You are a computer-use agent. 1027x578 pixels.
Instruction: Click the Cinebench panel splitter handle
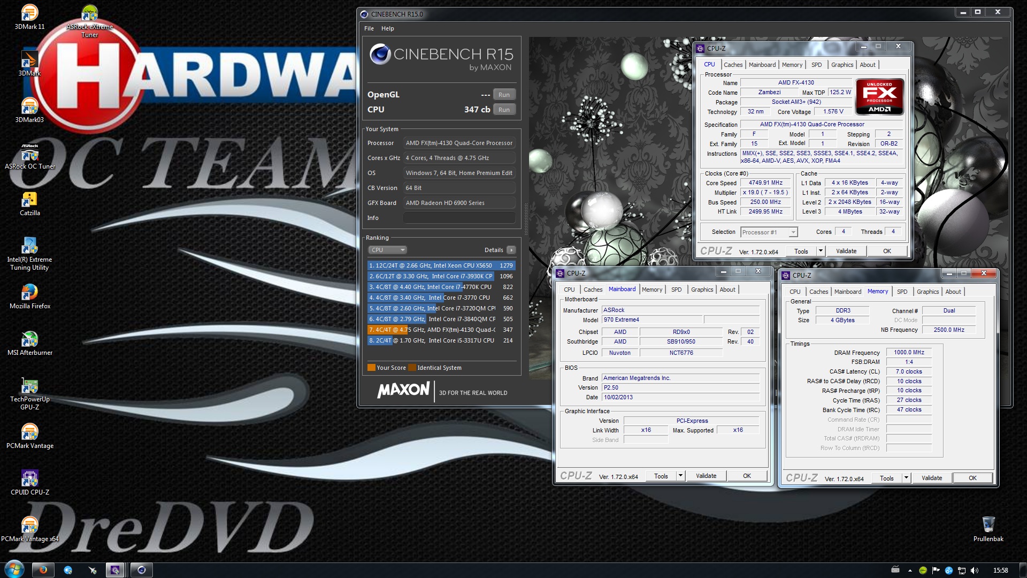tap(526, 219)
